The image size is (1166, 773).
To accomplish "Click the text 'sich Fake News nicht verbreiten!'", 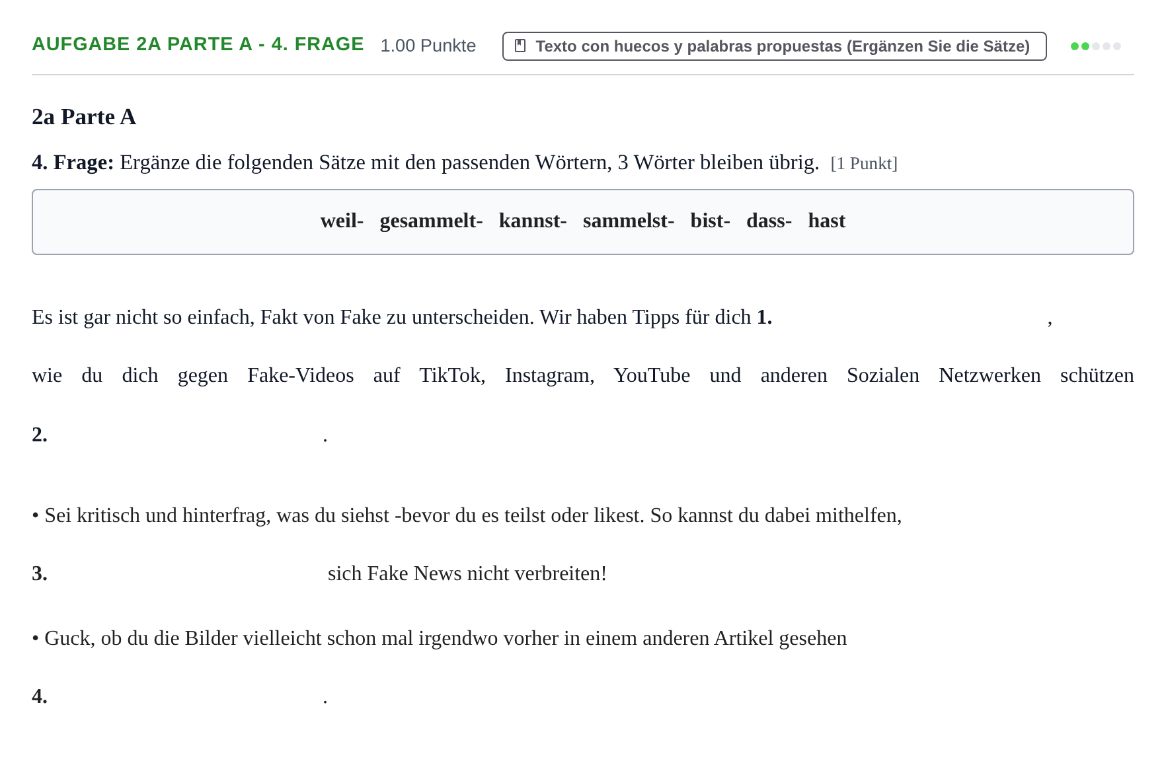I will point(467,573).
